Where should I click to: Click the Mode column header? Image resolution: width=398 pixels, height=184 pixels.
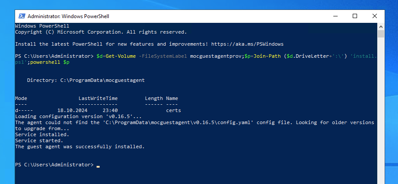pyautogui.click(x=21, y=98)
